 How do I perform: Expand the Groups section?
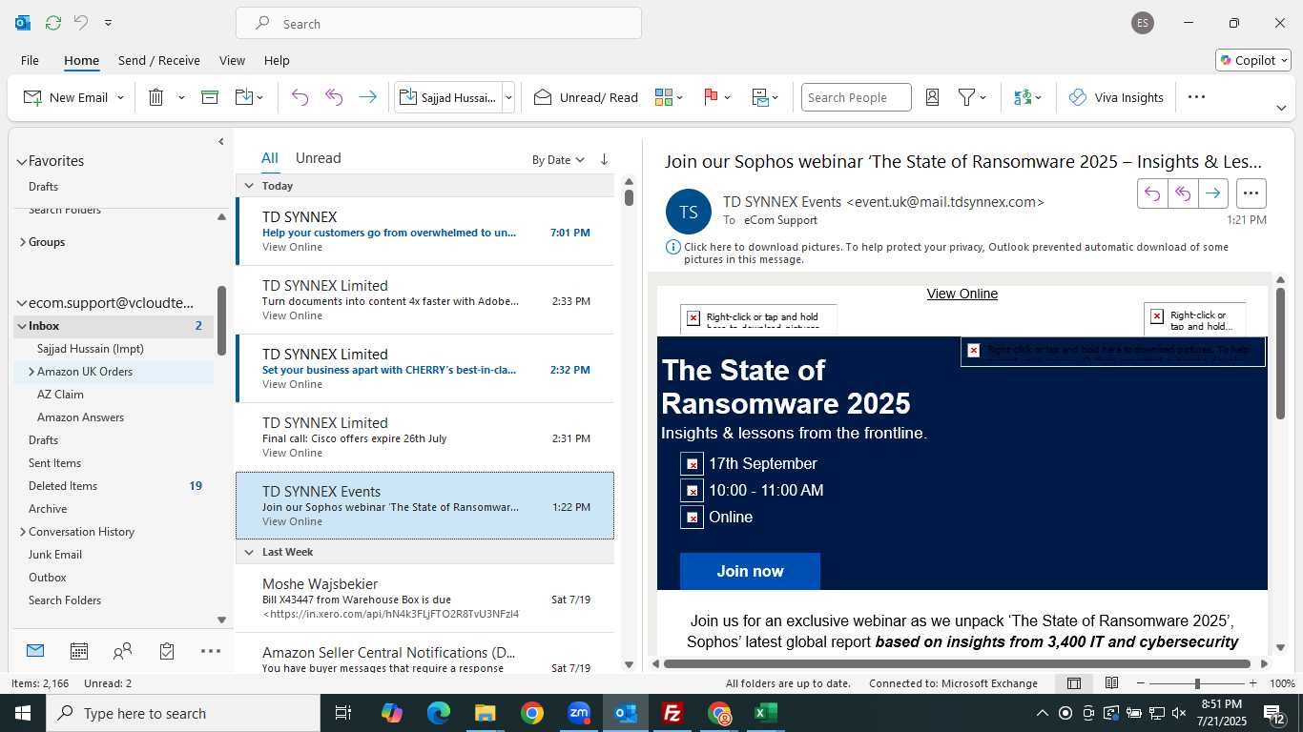[22, 242]
